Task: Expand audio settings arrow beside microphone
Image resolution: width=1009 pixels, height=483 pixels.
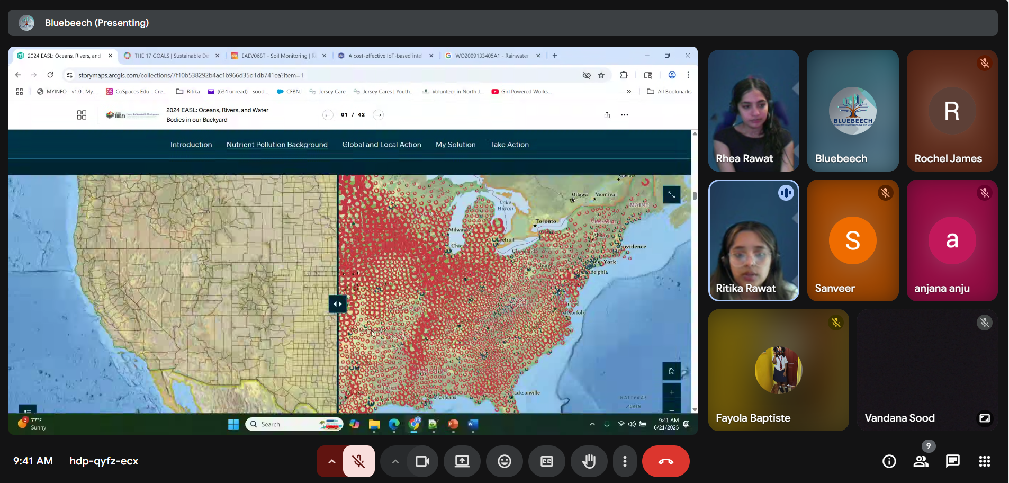Action: click(x=331, y=461)
